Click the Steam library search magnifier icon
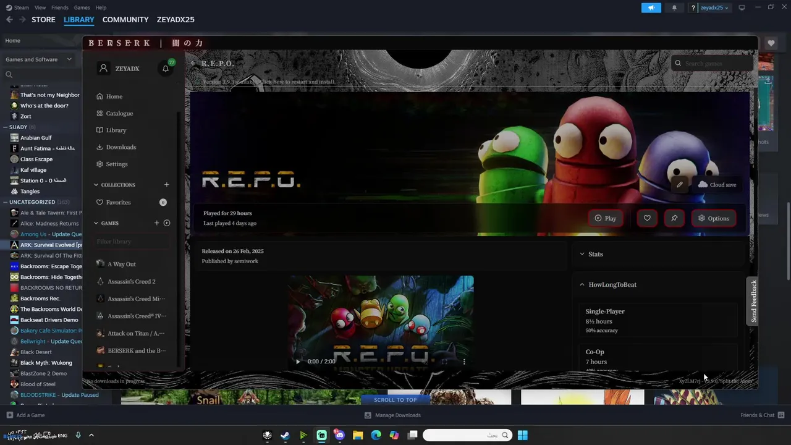 pos(9,75)
